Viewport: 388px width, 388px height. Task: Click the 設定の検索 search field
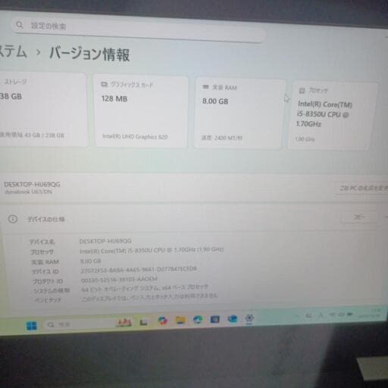pyautogui.click(x=139, y=29)
